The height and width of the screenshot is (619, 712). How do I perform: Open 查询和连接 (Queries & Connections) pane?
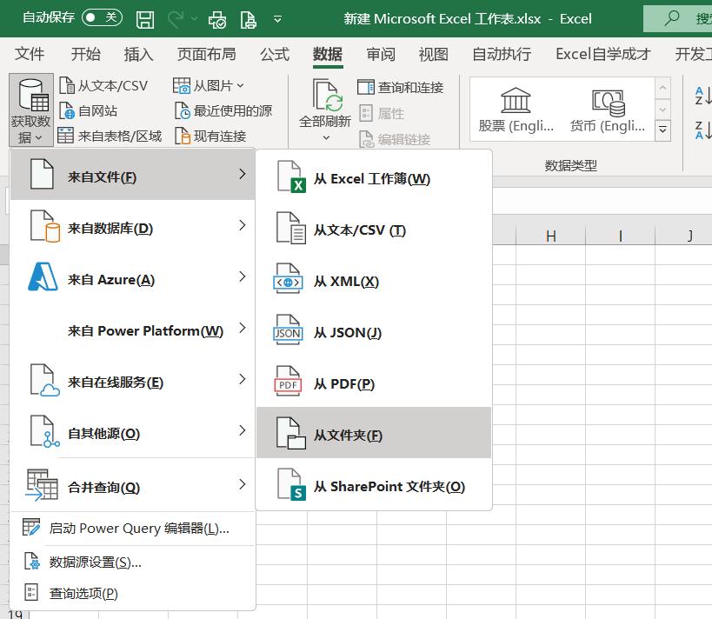[400, 87]
